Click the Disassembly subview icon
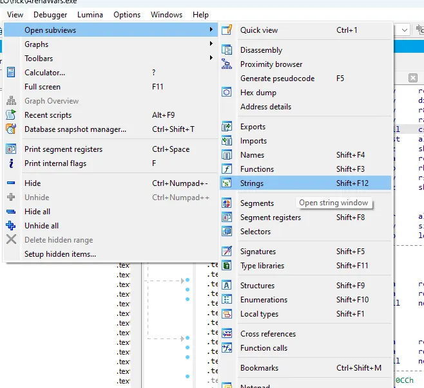 point(227,50)
